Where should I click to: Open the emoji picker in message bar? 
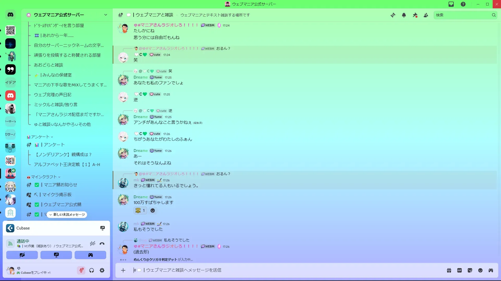[x=480, y=270]
